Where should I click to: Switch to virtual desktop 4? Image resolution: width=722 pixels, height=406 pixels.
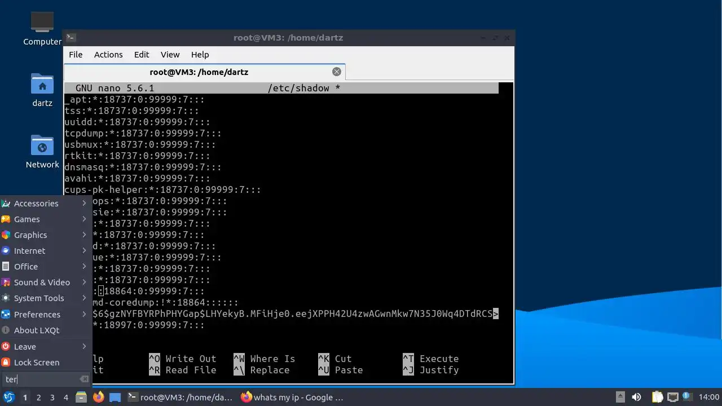[x=65, y=398]
